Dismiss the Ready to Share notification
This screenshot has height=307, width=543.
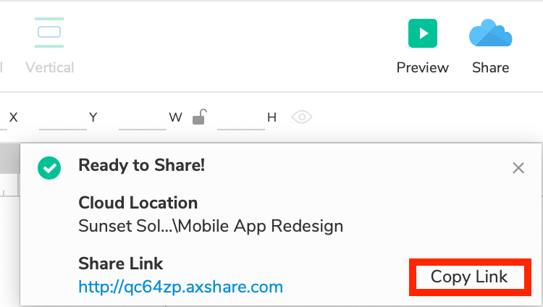518,169
